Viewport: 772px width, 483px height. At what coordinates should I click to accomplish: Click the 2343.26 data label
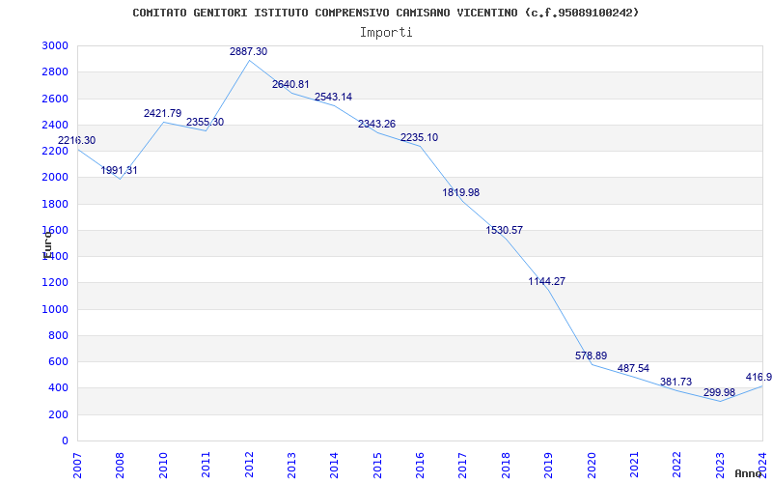pos(376,124)
